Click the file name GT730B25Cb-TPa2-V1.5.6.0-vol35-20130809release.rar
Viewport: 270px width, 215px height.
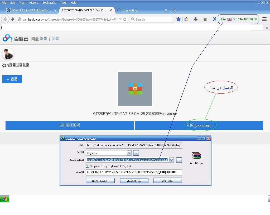click(135, 114)
